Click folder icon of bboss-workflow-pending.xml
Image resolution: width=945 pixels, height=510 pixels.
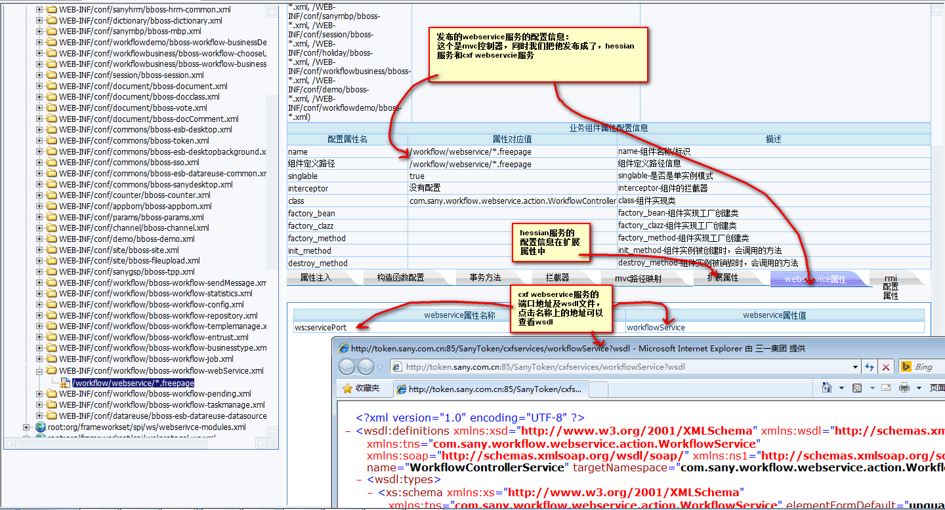click(x=52, y=393)
